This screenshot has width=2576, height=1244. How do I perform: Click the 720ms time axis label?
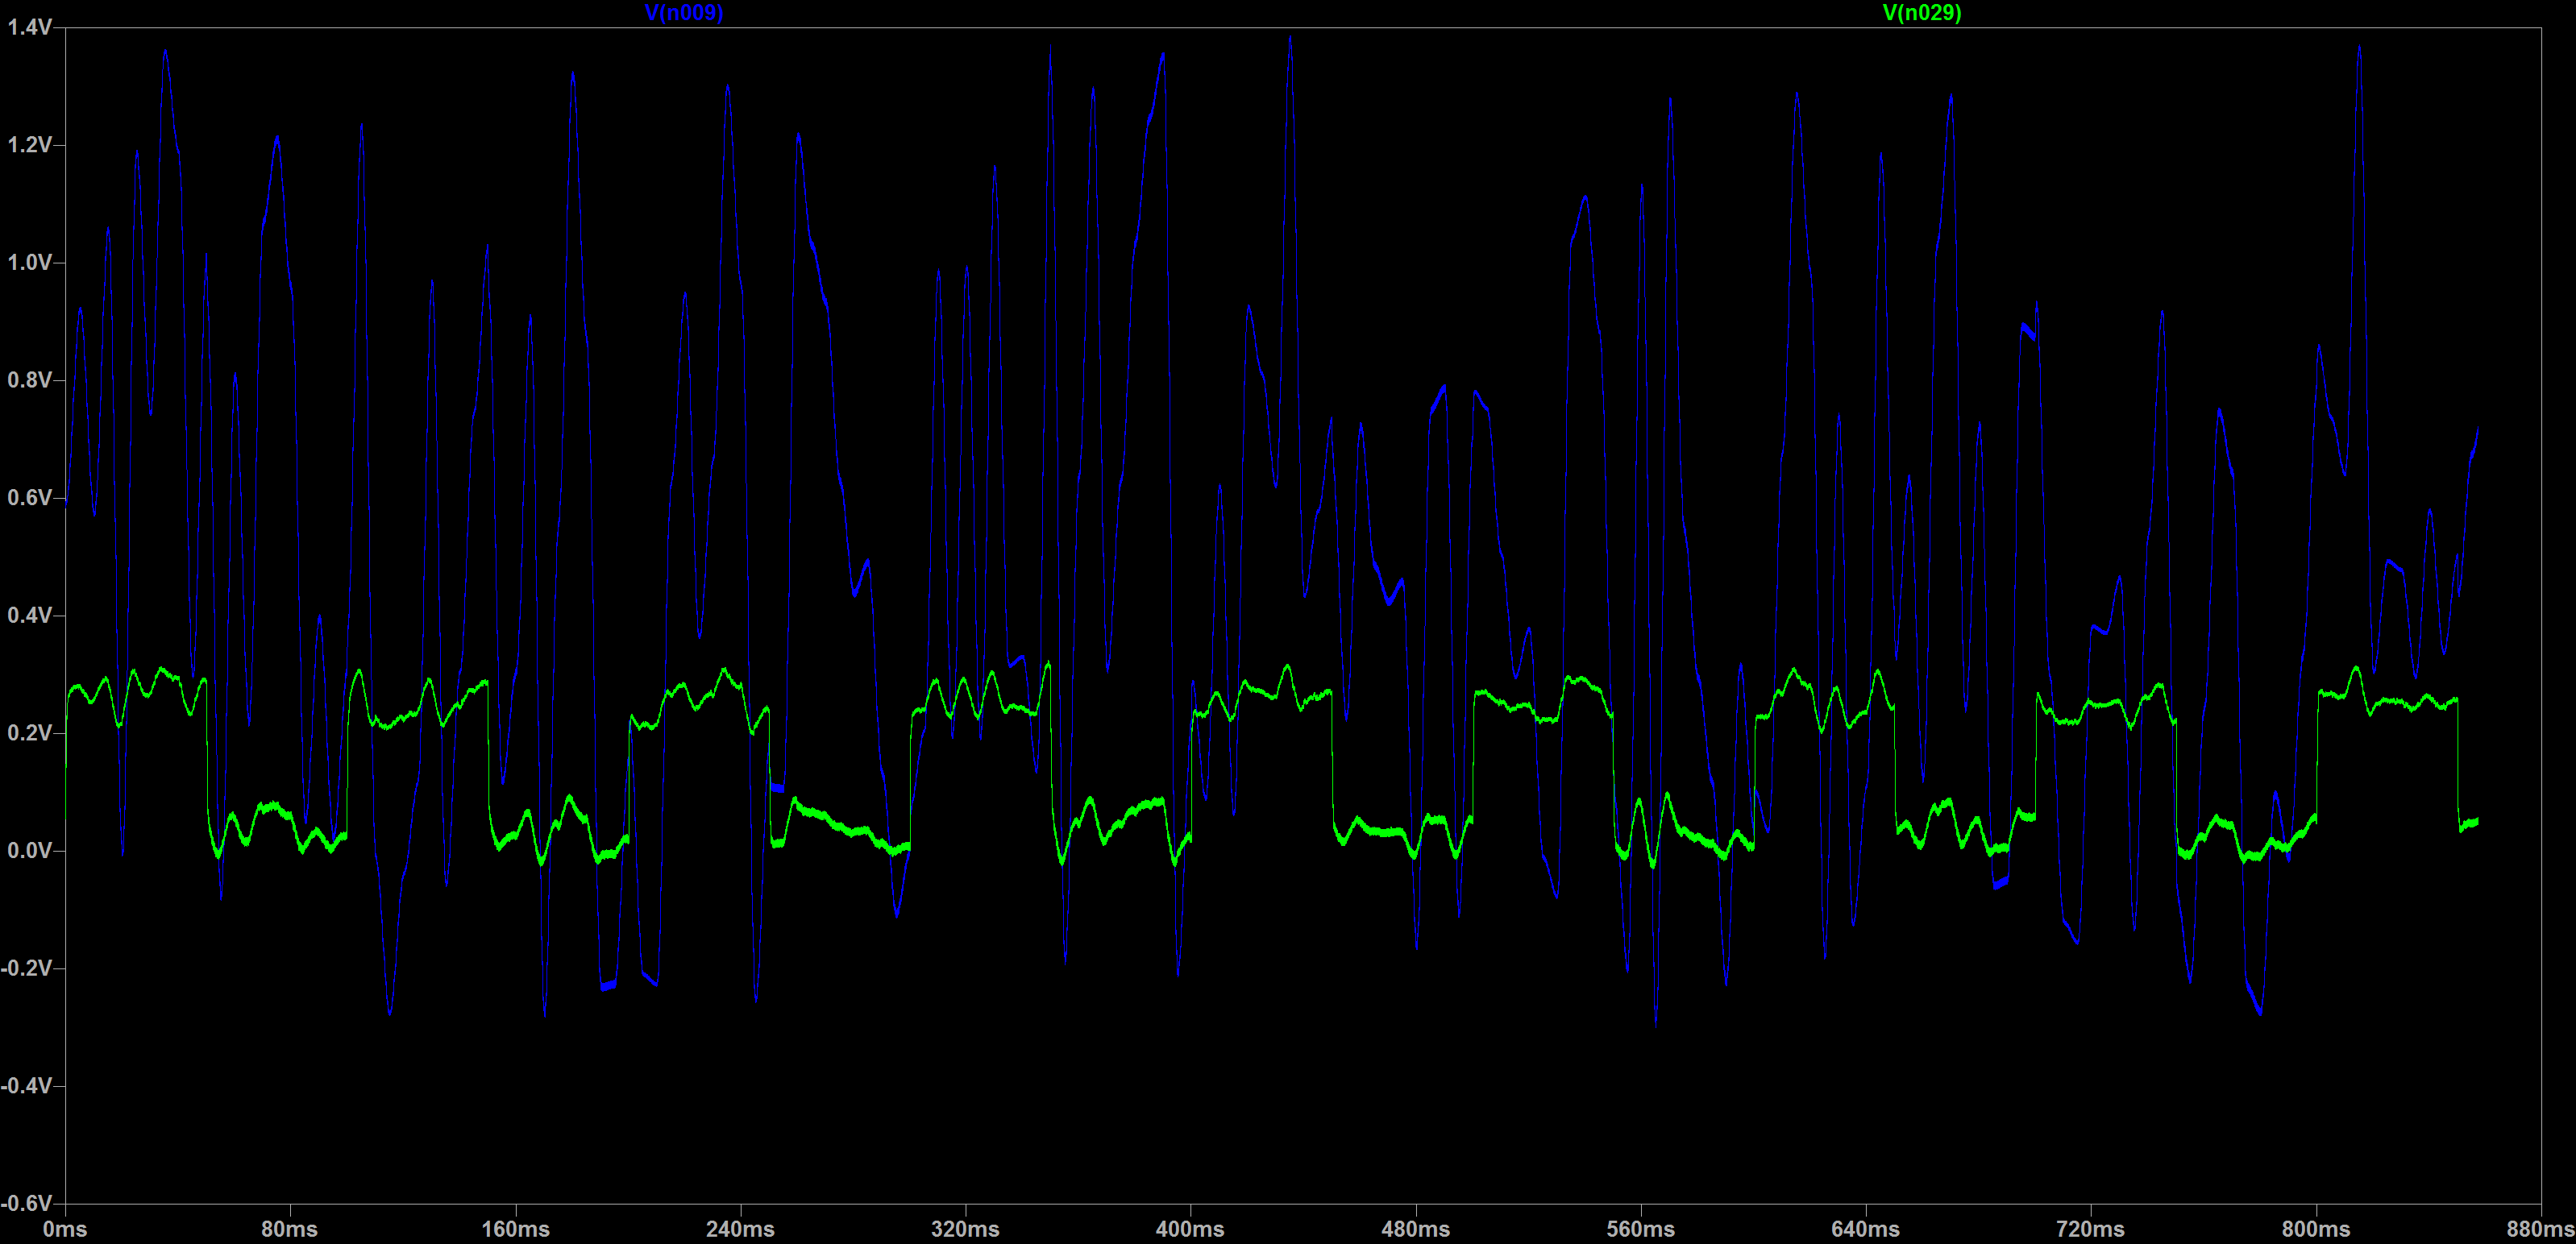(2090, 1229)
